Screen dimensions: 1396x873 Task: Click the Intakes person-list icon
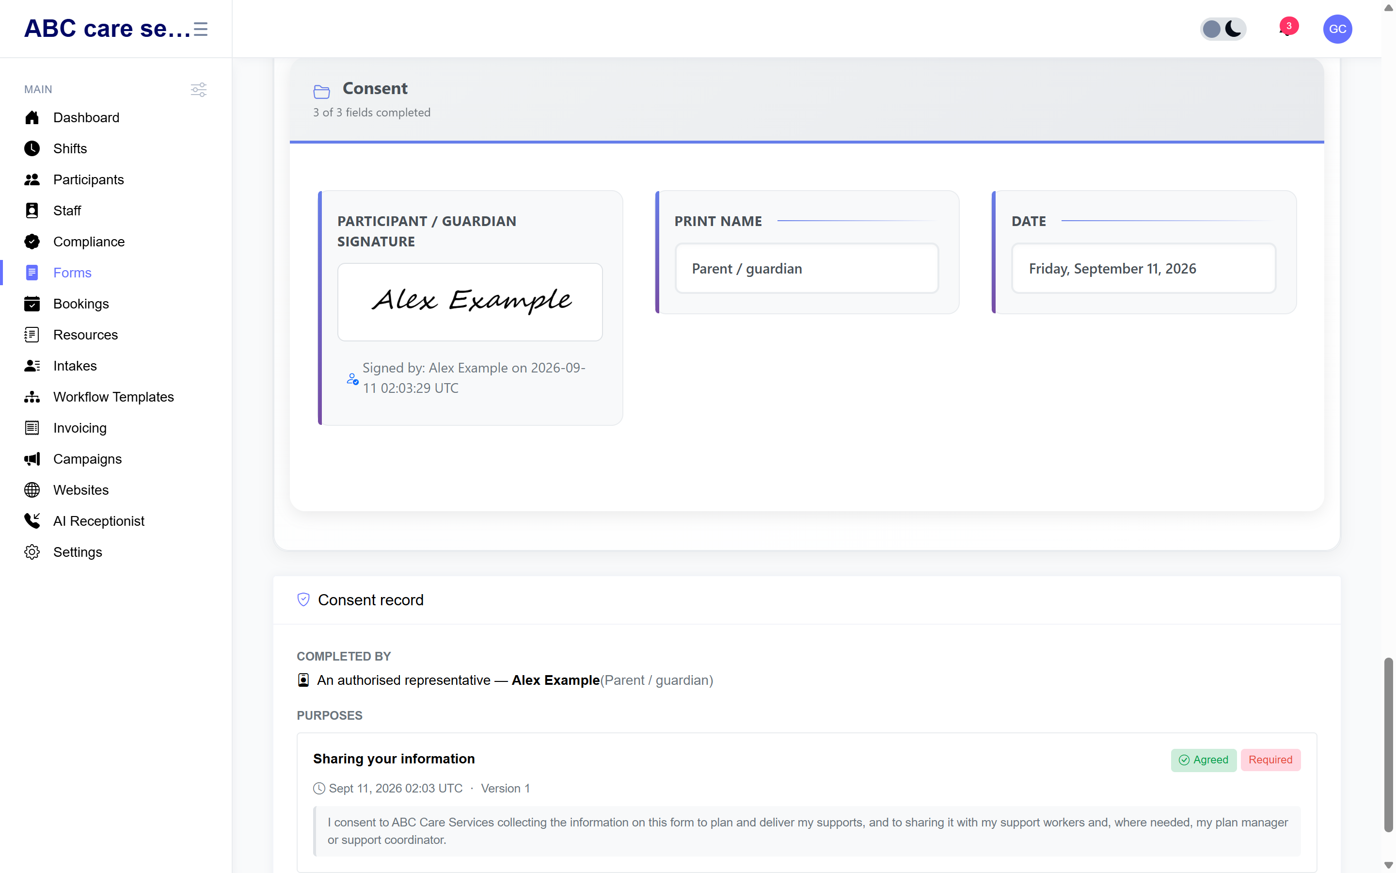click(x=32, y=366)
